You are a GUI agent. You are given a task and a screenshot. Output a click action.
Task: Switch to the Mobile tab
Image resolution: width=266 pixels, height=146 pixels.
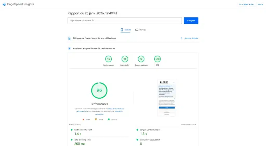[125, 30]
